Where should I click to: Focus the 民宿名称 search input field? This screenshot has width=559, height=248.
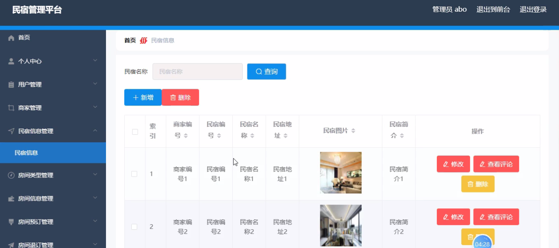198,71
